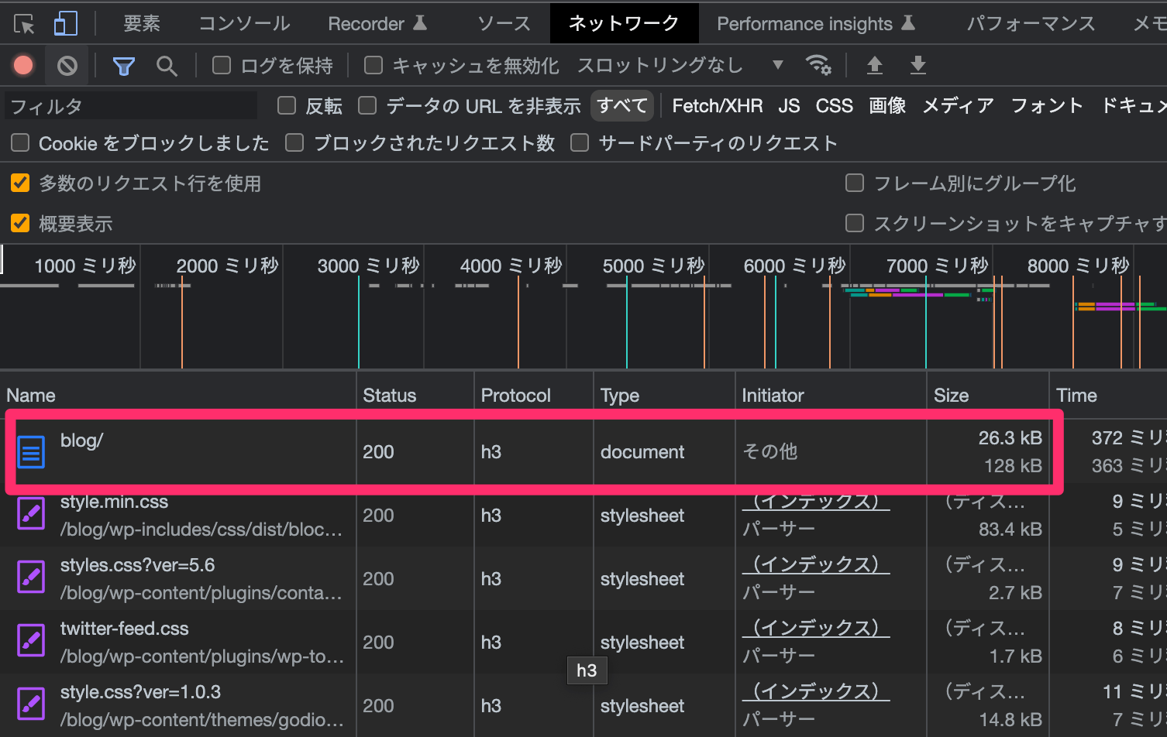Select the style.css?ver=1.0.3 request name

141,692
